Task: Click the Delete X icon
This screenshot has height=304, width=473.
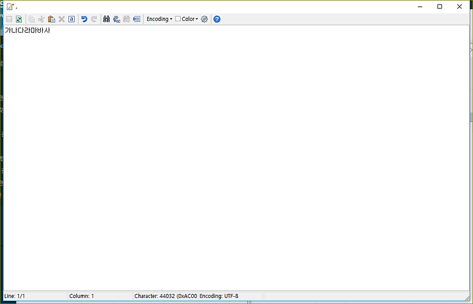Action: click(62, 19)
